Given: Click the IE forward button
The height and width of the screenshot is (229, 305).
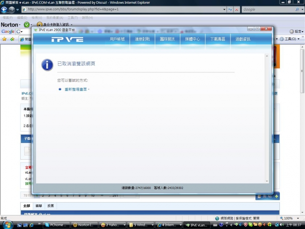Looking at the screenshot, I should [12, 9].
